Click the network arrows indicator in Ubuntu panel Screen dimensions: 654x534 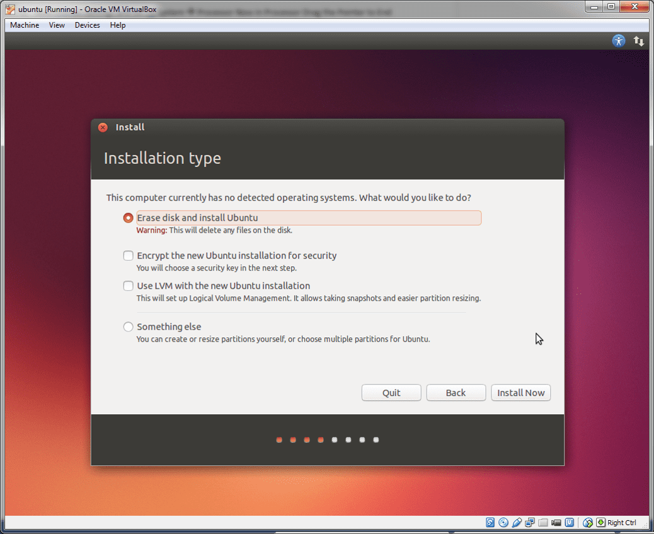(x=639, y=41)
